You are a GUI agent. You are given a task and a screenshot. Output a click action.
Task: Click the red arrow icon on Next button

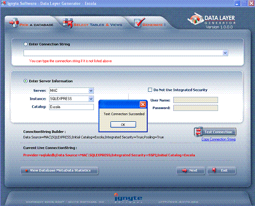pos(185,170)
